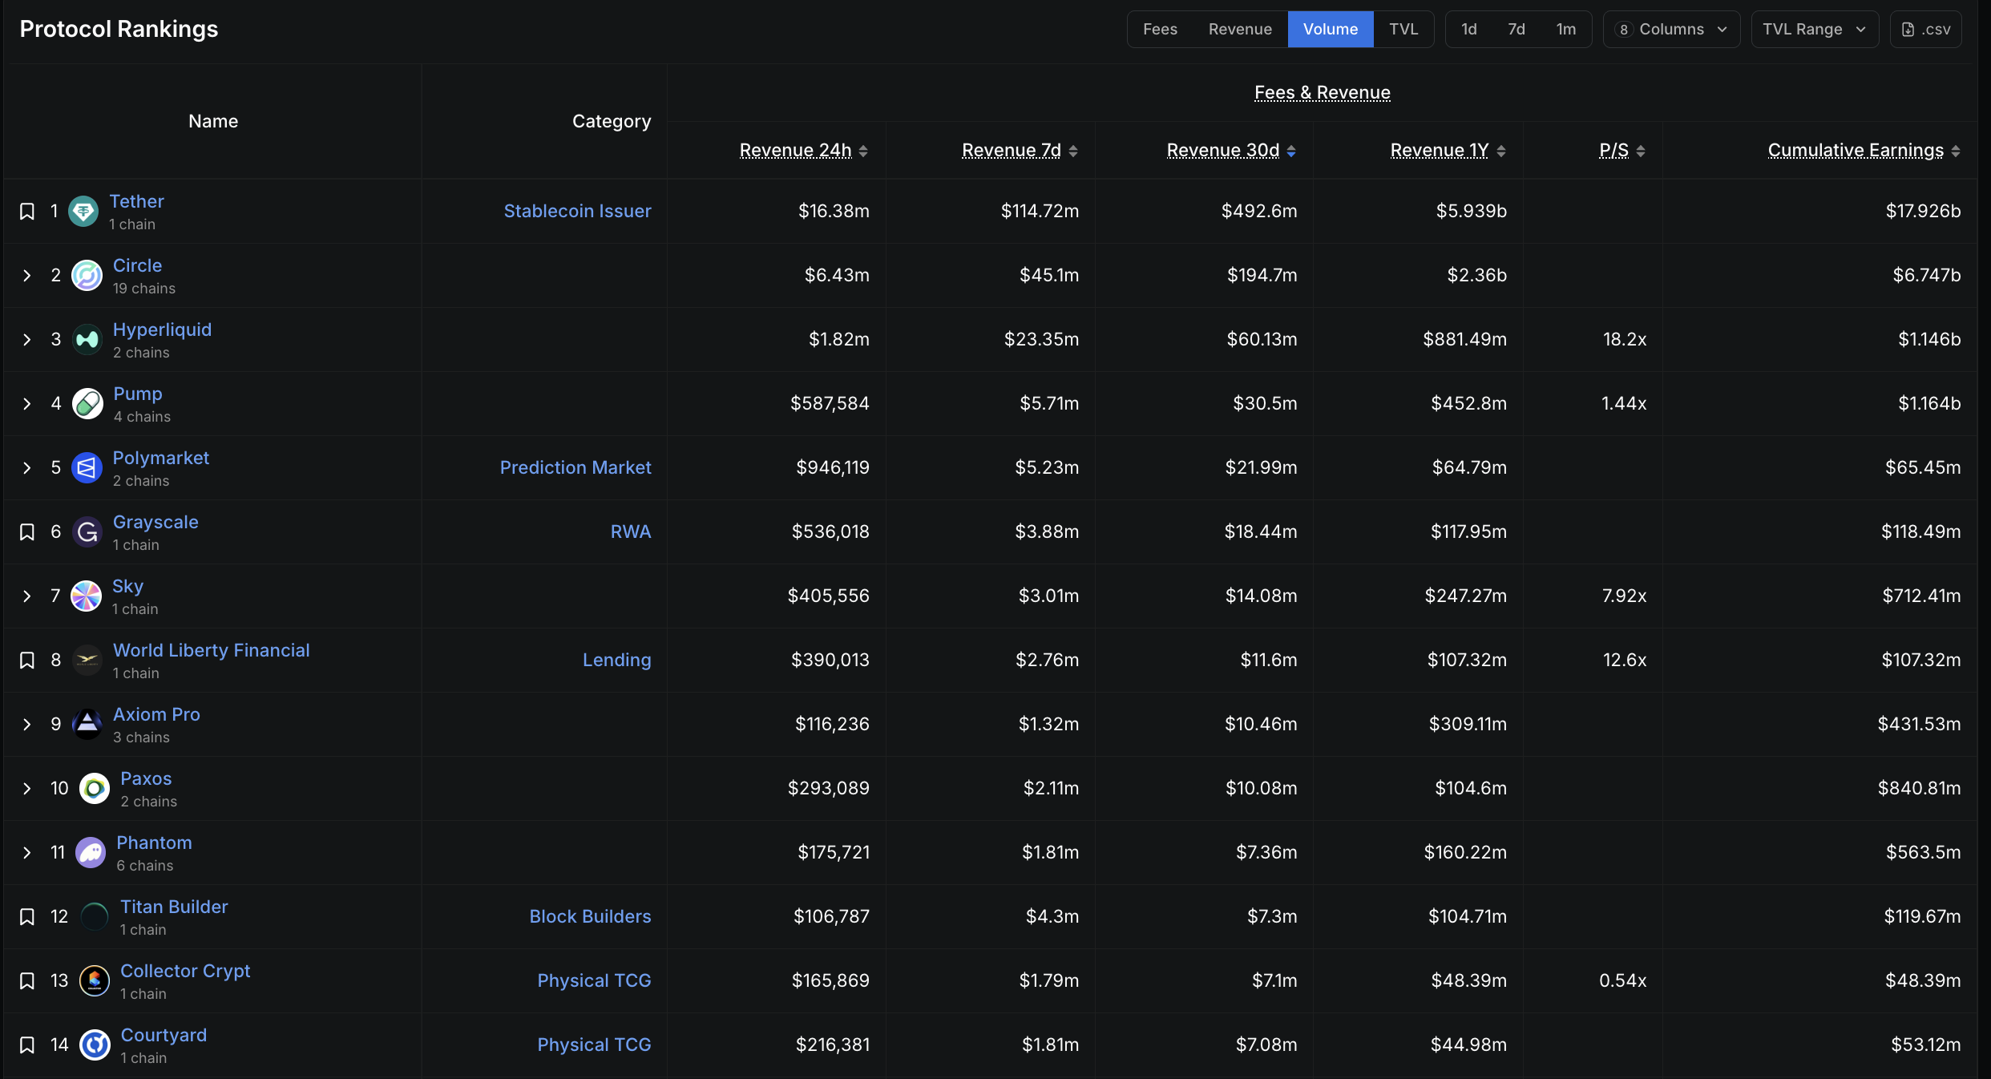Expand the Phantom row

pyautogui.click(x=27, y=853)
